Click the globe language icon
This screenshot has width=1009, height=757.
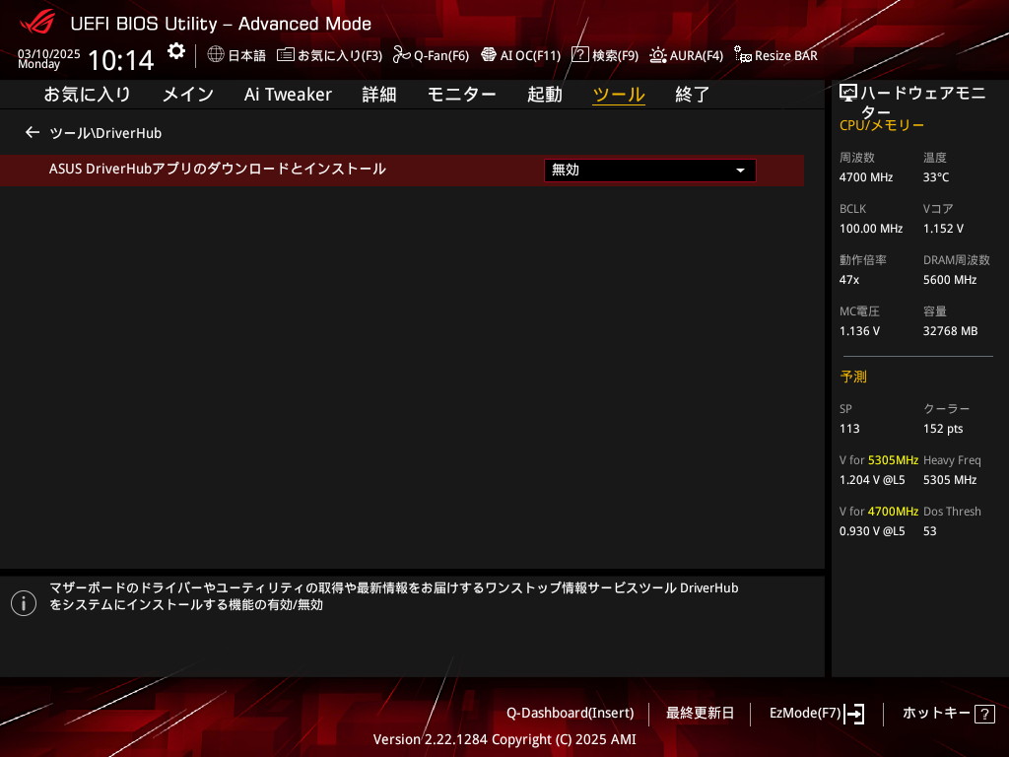[x=216, y=55]
